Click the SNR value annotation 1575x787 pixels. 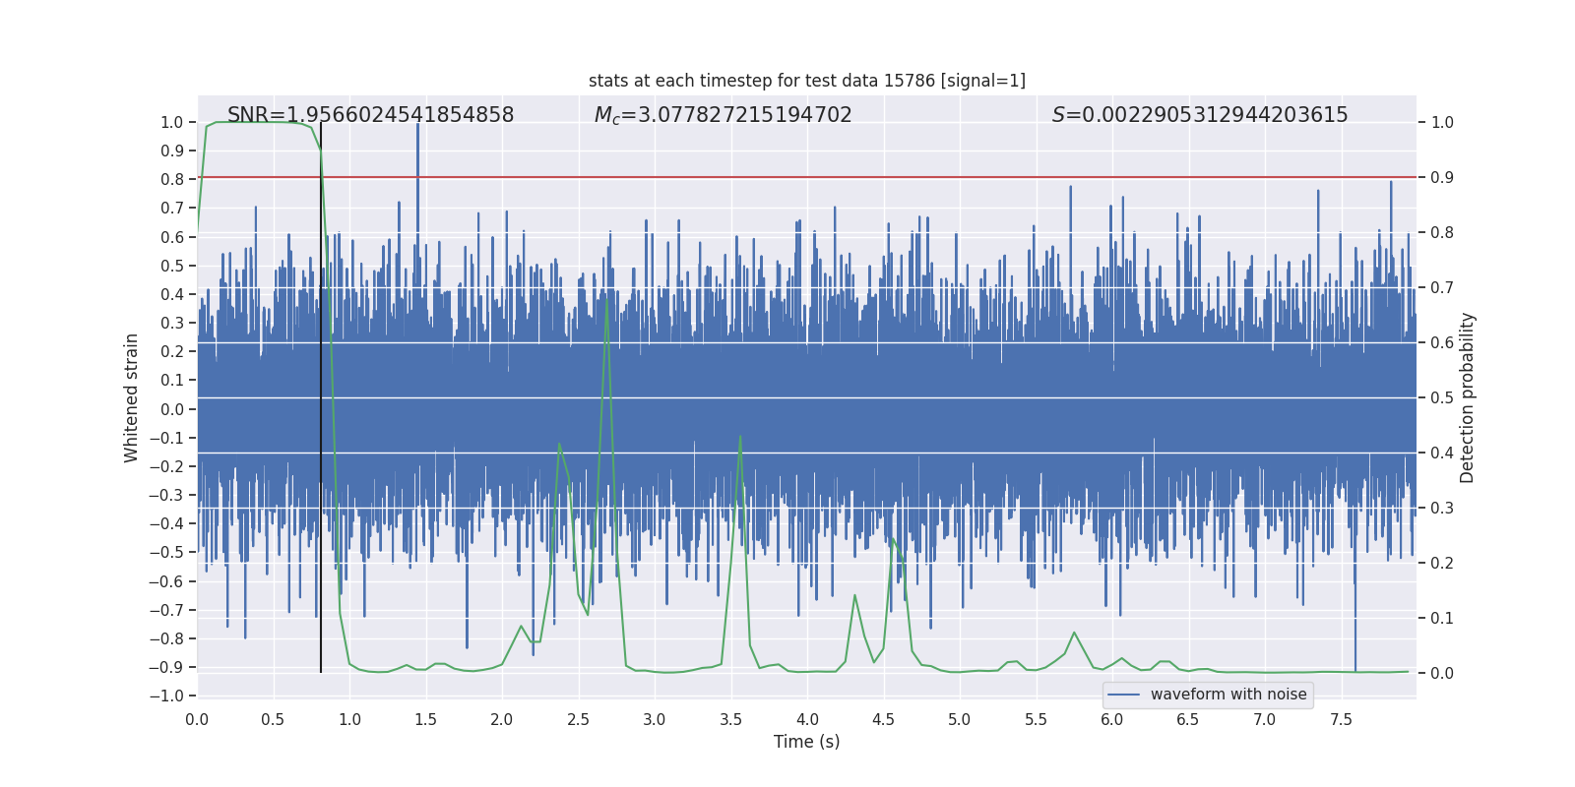click(370, 115)
